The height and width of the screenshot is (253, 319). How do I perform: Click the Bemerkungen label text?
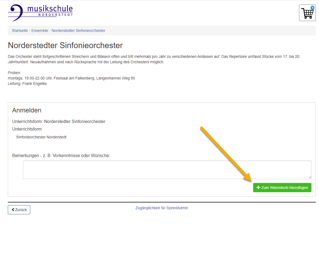(61, 155)
